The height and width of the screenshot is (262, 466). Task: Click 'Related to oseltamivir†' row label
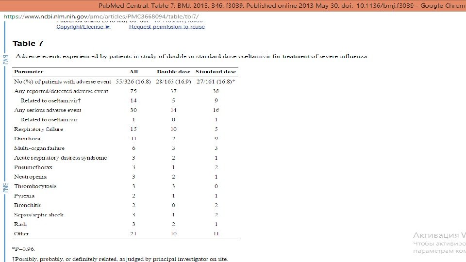(51, 100)
